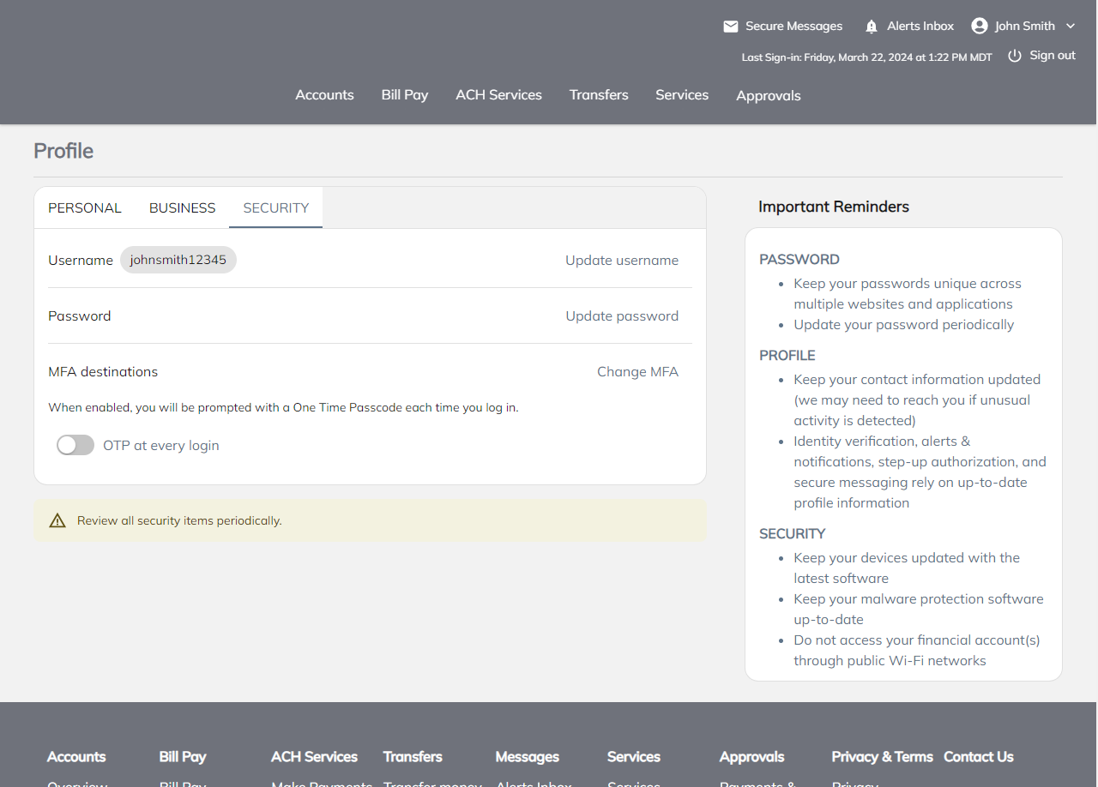Open Approvals in top navigation
The width and height of the screenshot is (1098, 787).
coord(768,96)
